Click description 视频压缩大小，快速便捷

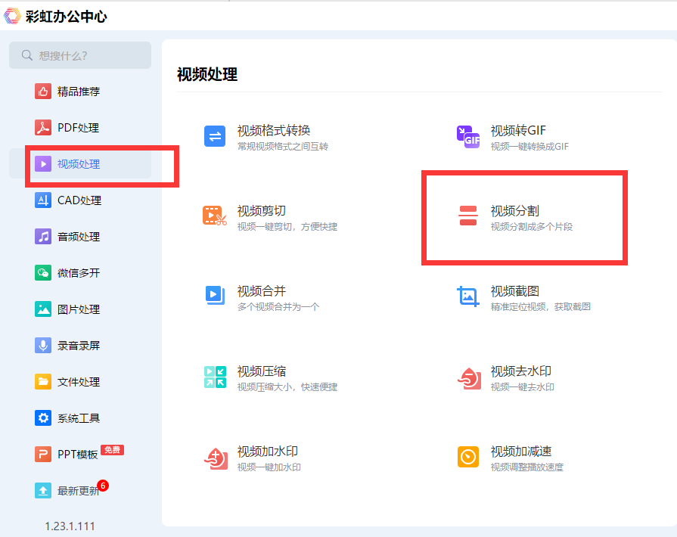tap(287, 386)
